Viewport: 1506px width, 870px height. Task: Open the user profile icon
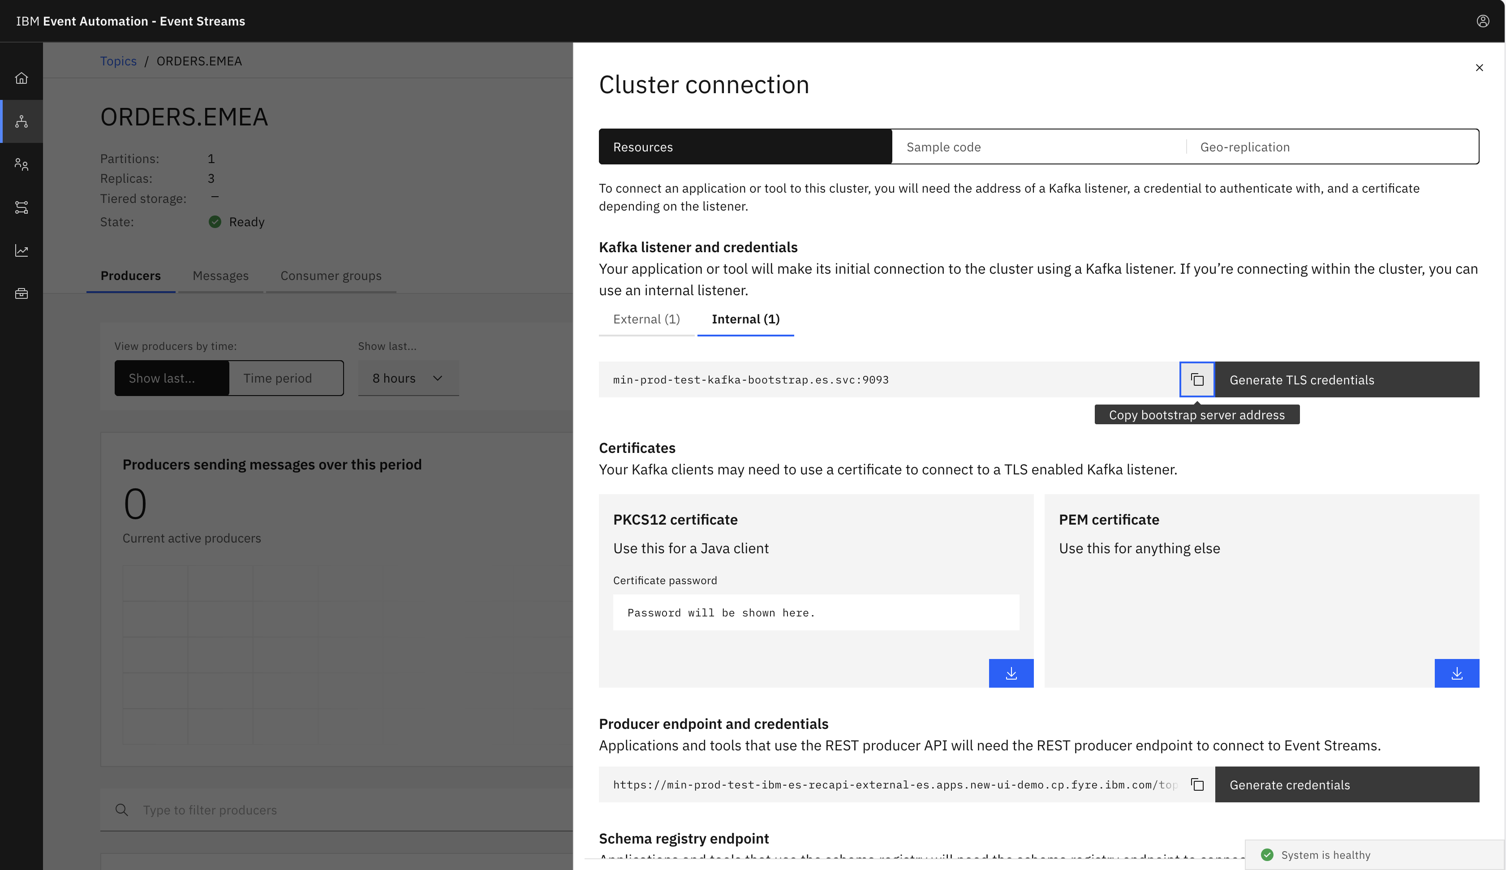(x=1483, y=21)
